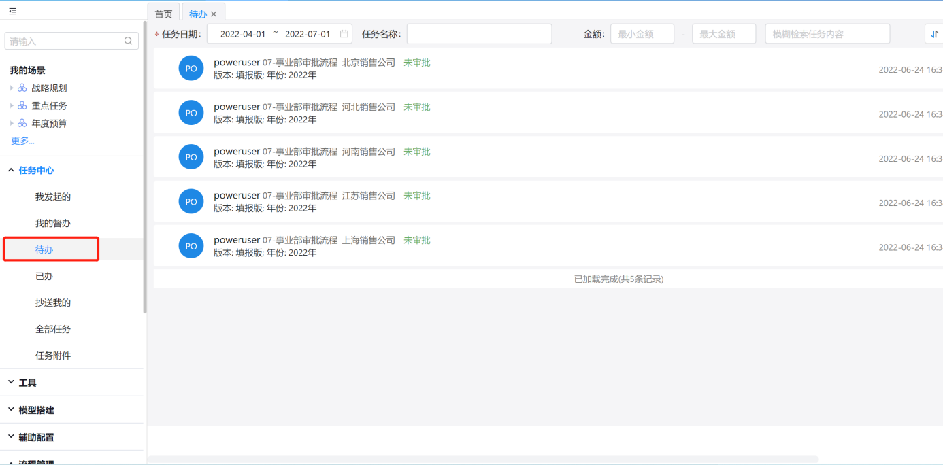Click the sort order icon at top right
The height and width of the screenshot is (465, 943).
tap(934, 34)
